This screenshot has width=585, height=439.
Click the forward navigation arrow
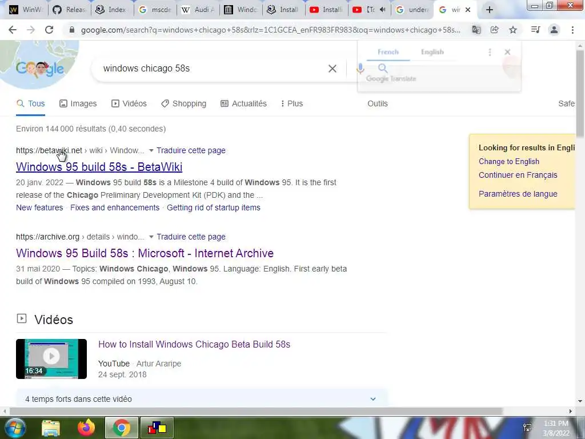point(31,30)
